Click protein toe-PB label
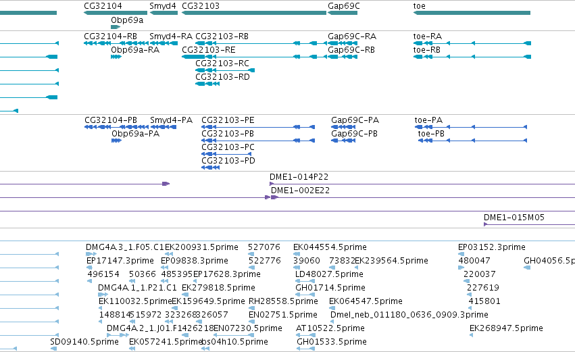This screenshot has height=352, width=575. point(431,134)
